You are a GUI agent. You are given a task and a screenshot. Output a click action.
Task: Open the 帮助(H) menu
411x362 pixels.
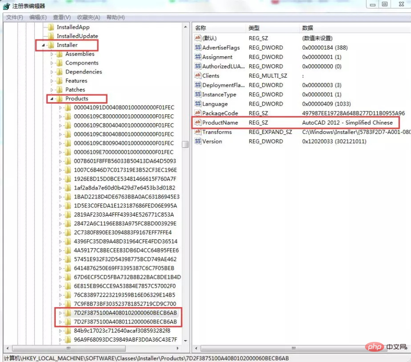pyautogui.click(x=116, y=17)
